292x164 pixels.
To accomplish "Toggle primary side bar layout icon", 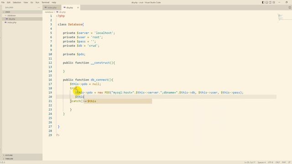I will click(x=263, y=2).
